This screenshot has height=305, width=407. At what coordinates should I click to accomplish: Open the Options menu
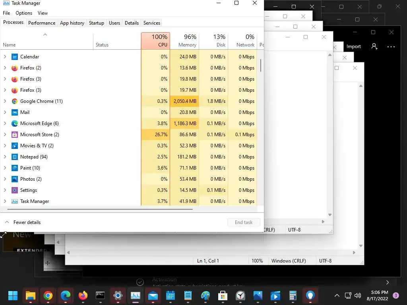tap(24, 13)
